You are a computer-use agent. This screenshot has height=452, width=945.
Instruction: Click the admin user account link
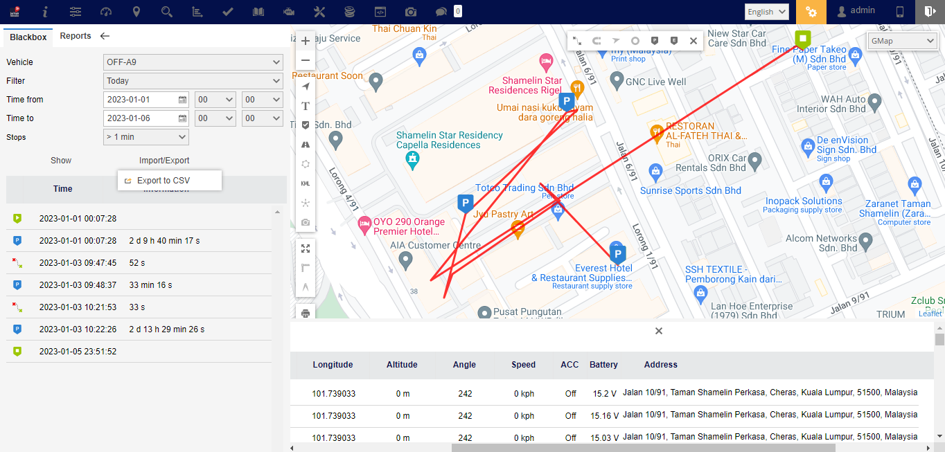click(x=856, y=11)
